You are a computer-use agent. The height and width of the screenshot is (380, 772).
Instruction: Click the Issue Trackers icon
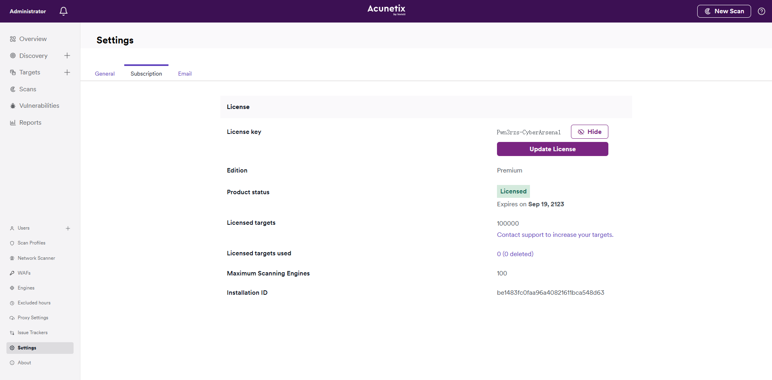point(12,333)
